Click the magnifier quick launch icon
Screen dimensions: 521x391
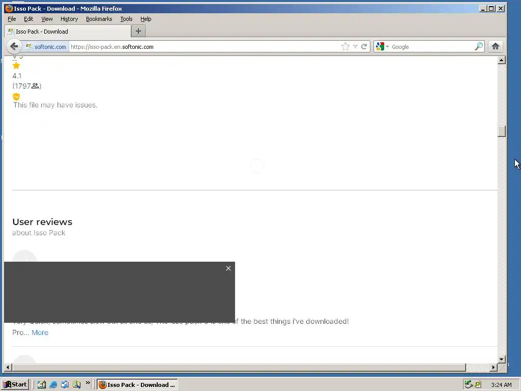pos(76,385)
